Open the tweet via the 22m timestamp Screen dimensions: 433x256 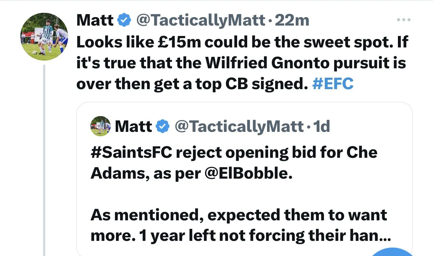[x=292, y=21]
